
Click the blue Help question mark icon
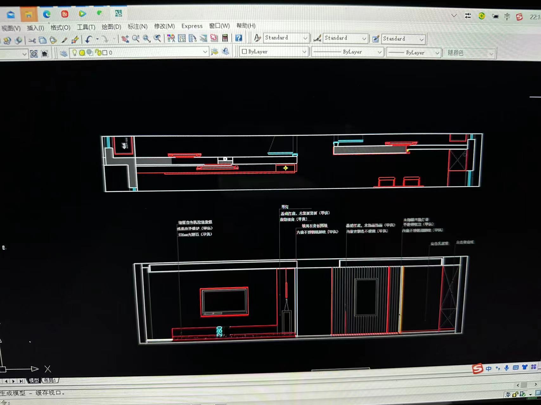point(239,38)
